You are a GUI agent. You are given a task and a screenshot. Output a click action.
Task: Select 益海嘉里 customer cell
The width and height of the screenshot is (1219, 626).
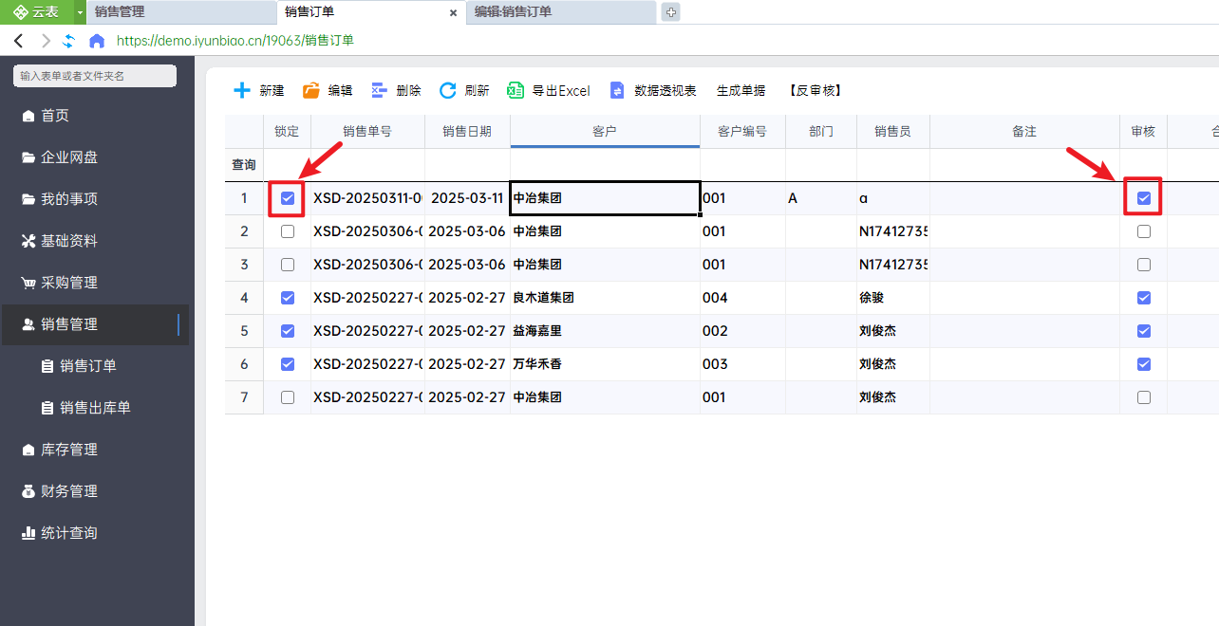click(605, 331)
